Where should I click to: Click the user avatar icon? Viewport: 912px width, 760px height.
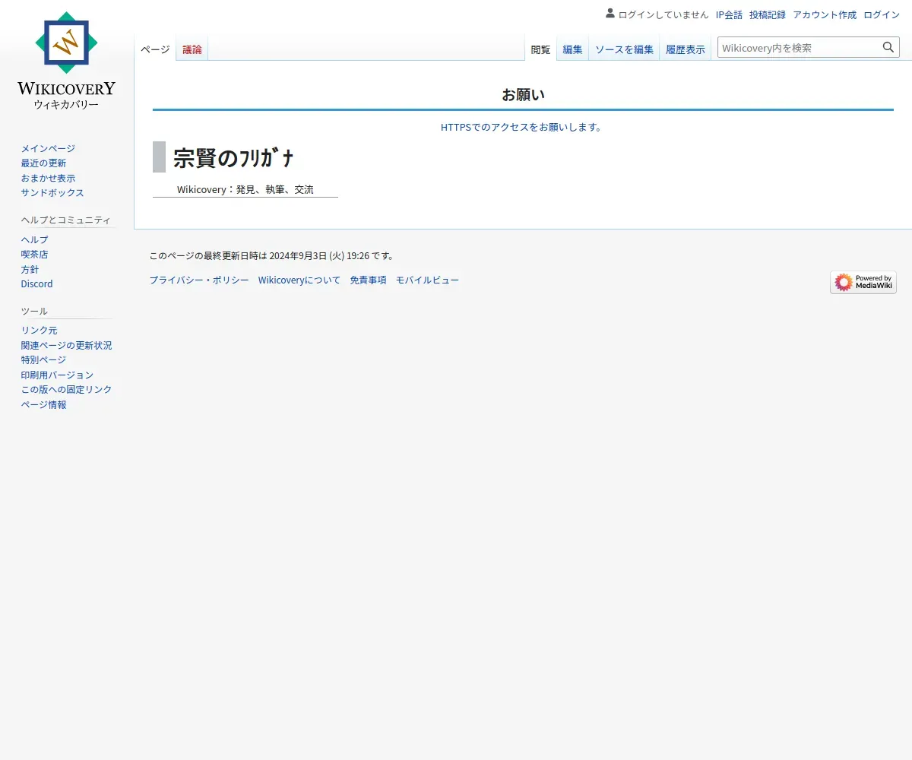610,13
